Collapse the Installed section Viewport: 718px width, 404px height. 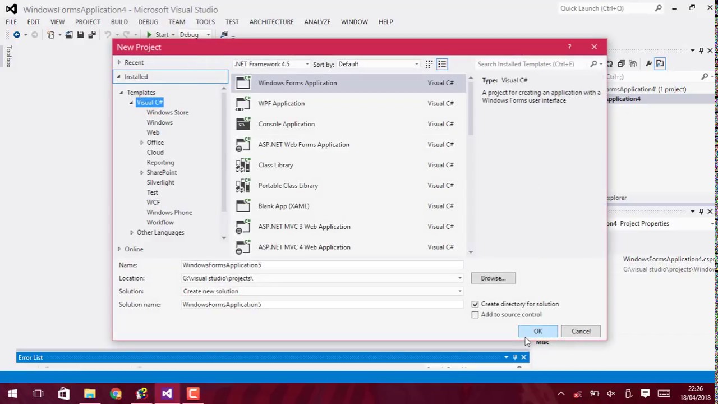click(118, 76)
